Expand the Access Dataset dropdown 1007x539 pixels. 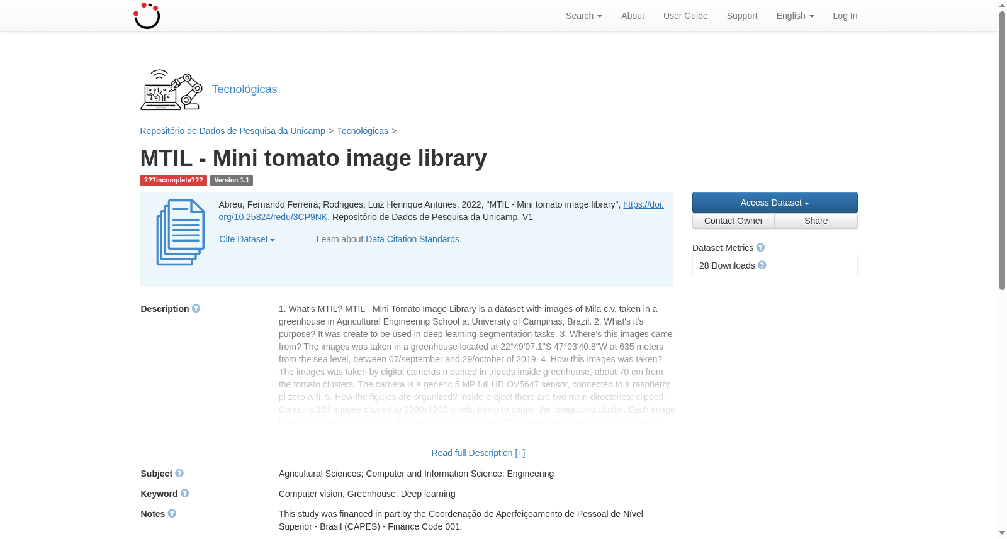(775, 203)
